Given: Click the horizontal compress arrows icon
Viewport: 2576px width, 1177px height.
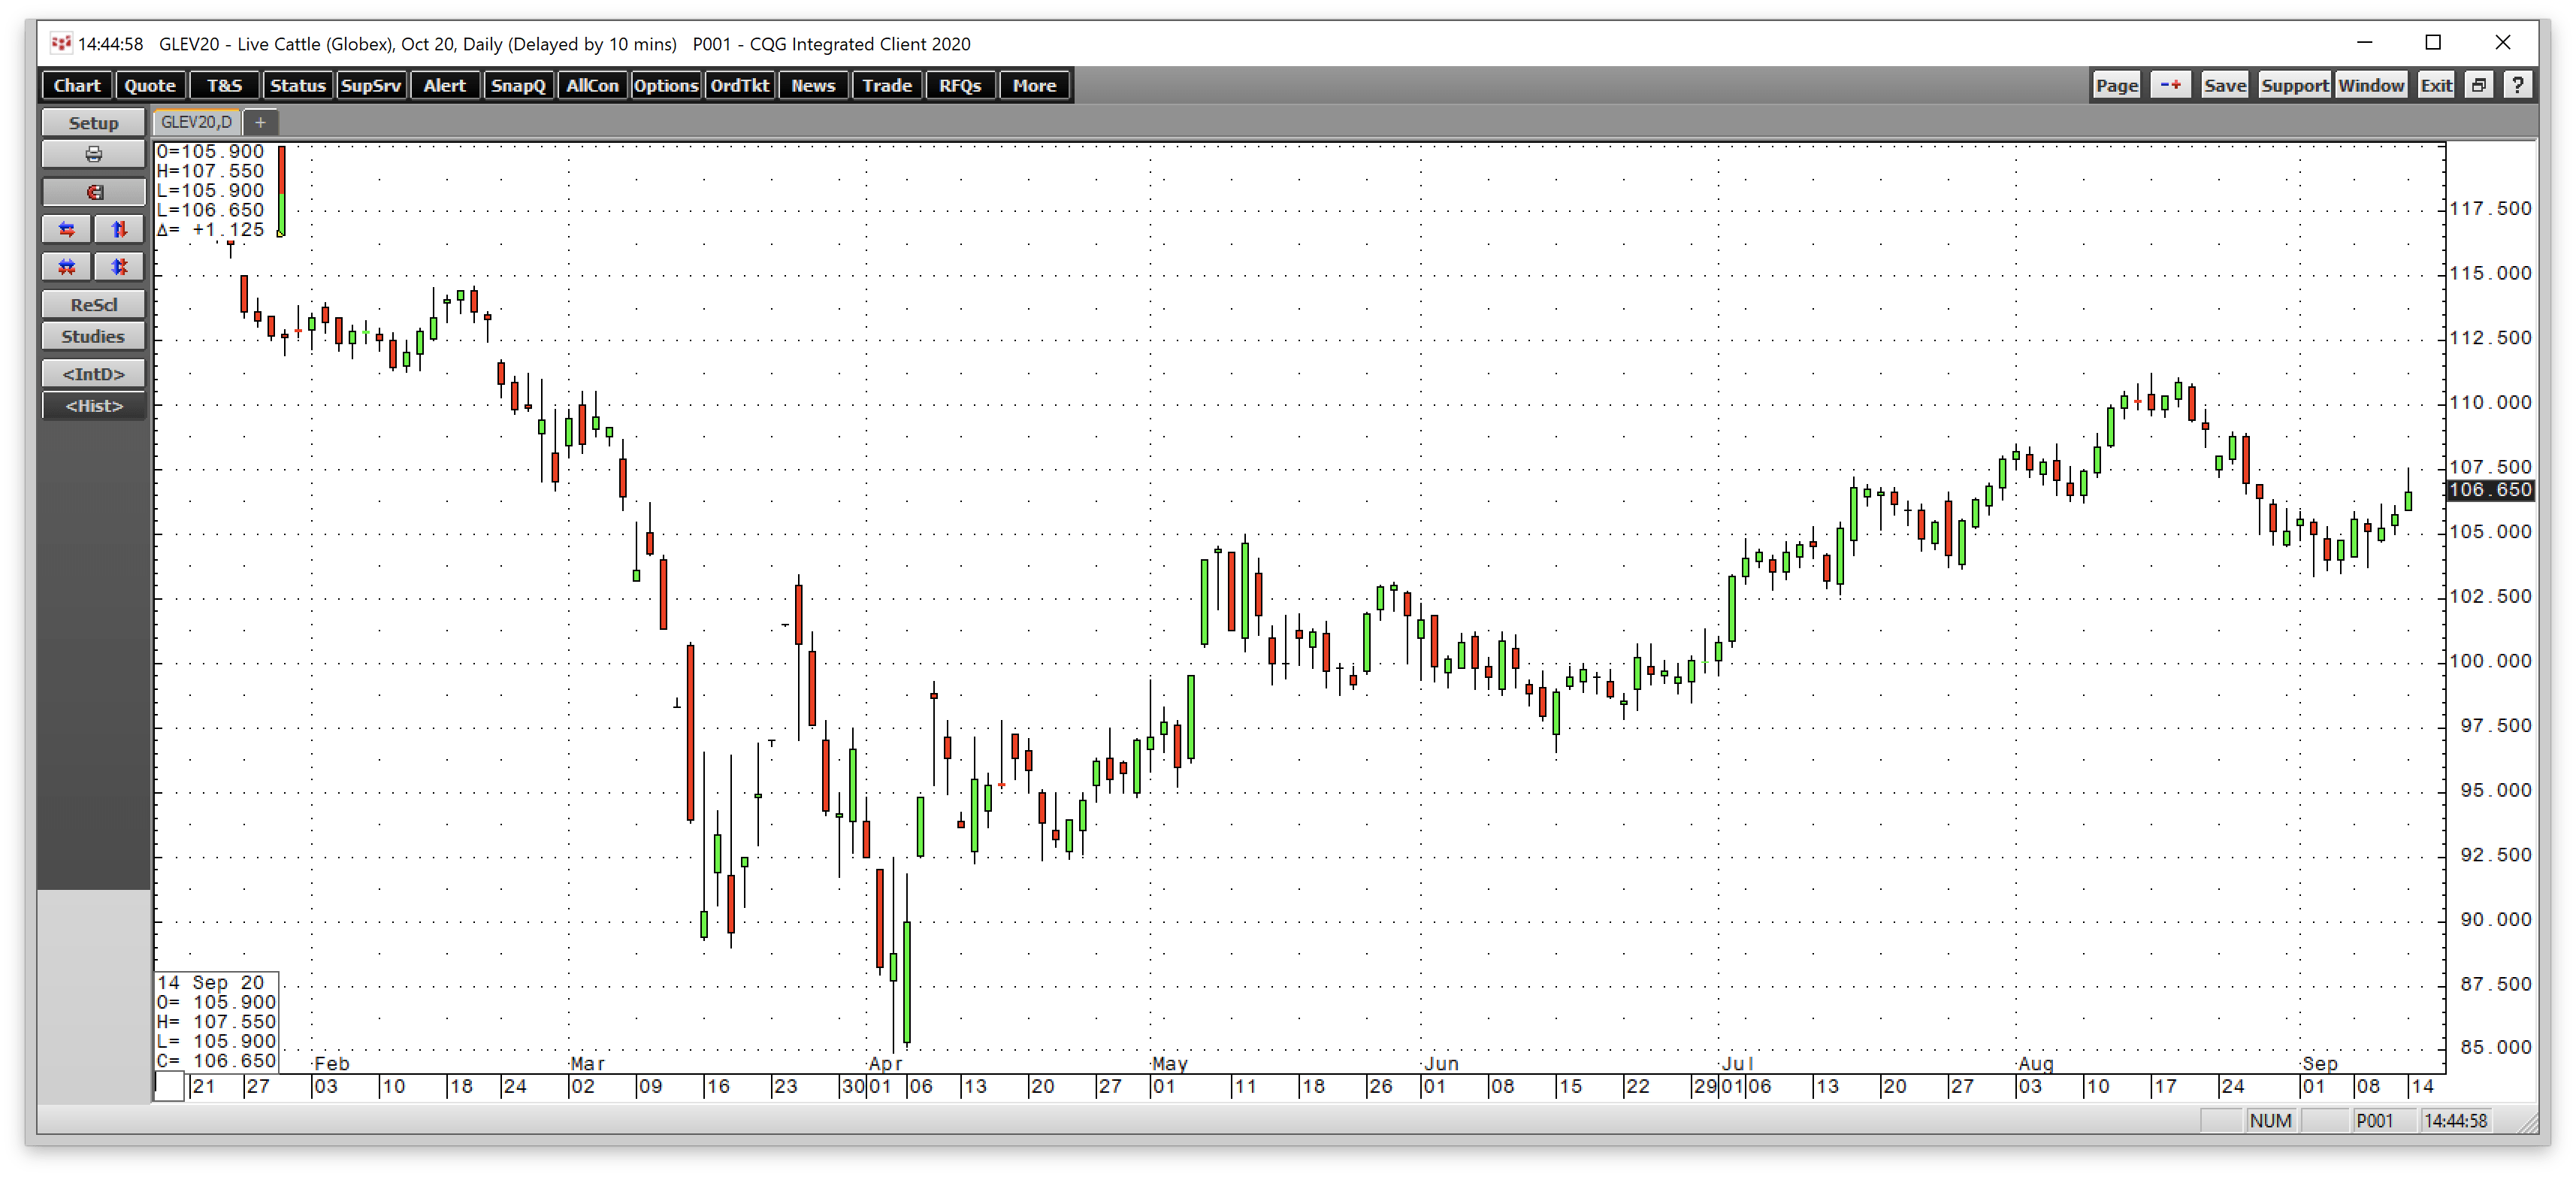Looking at the screenshot, I should click(x=67, y=267).
